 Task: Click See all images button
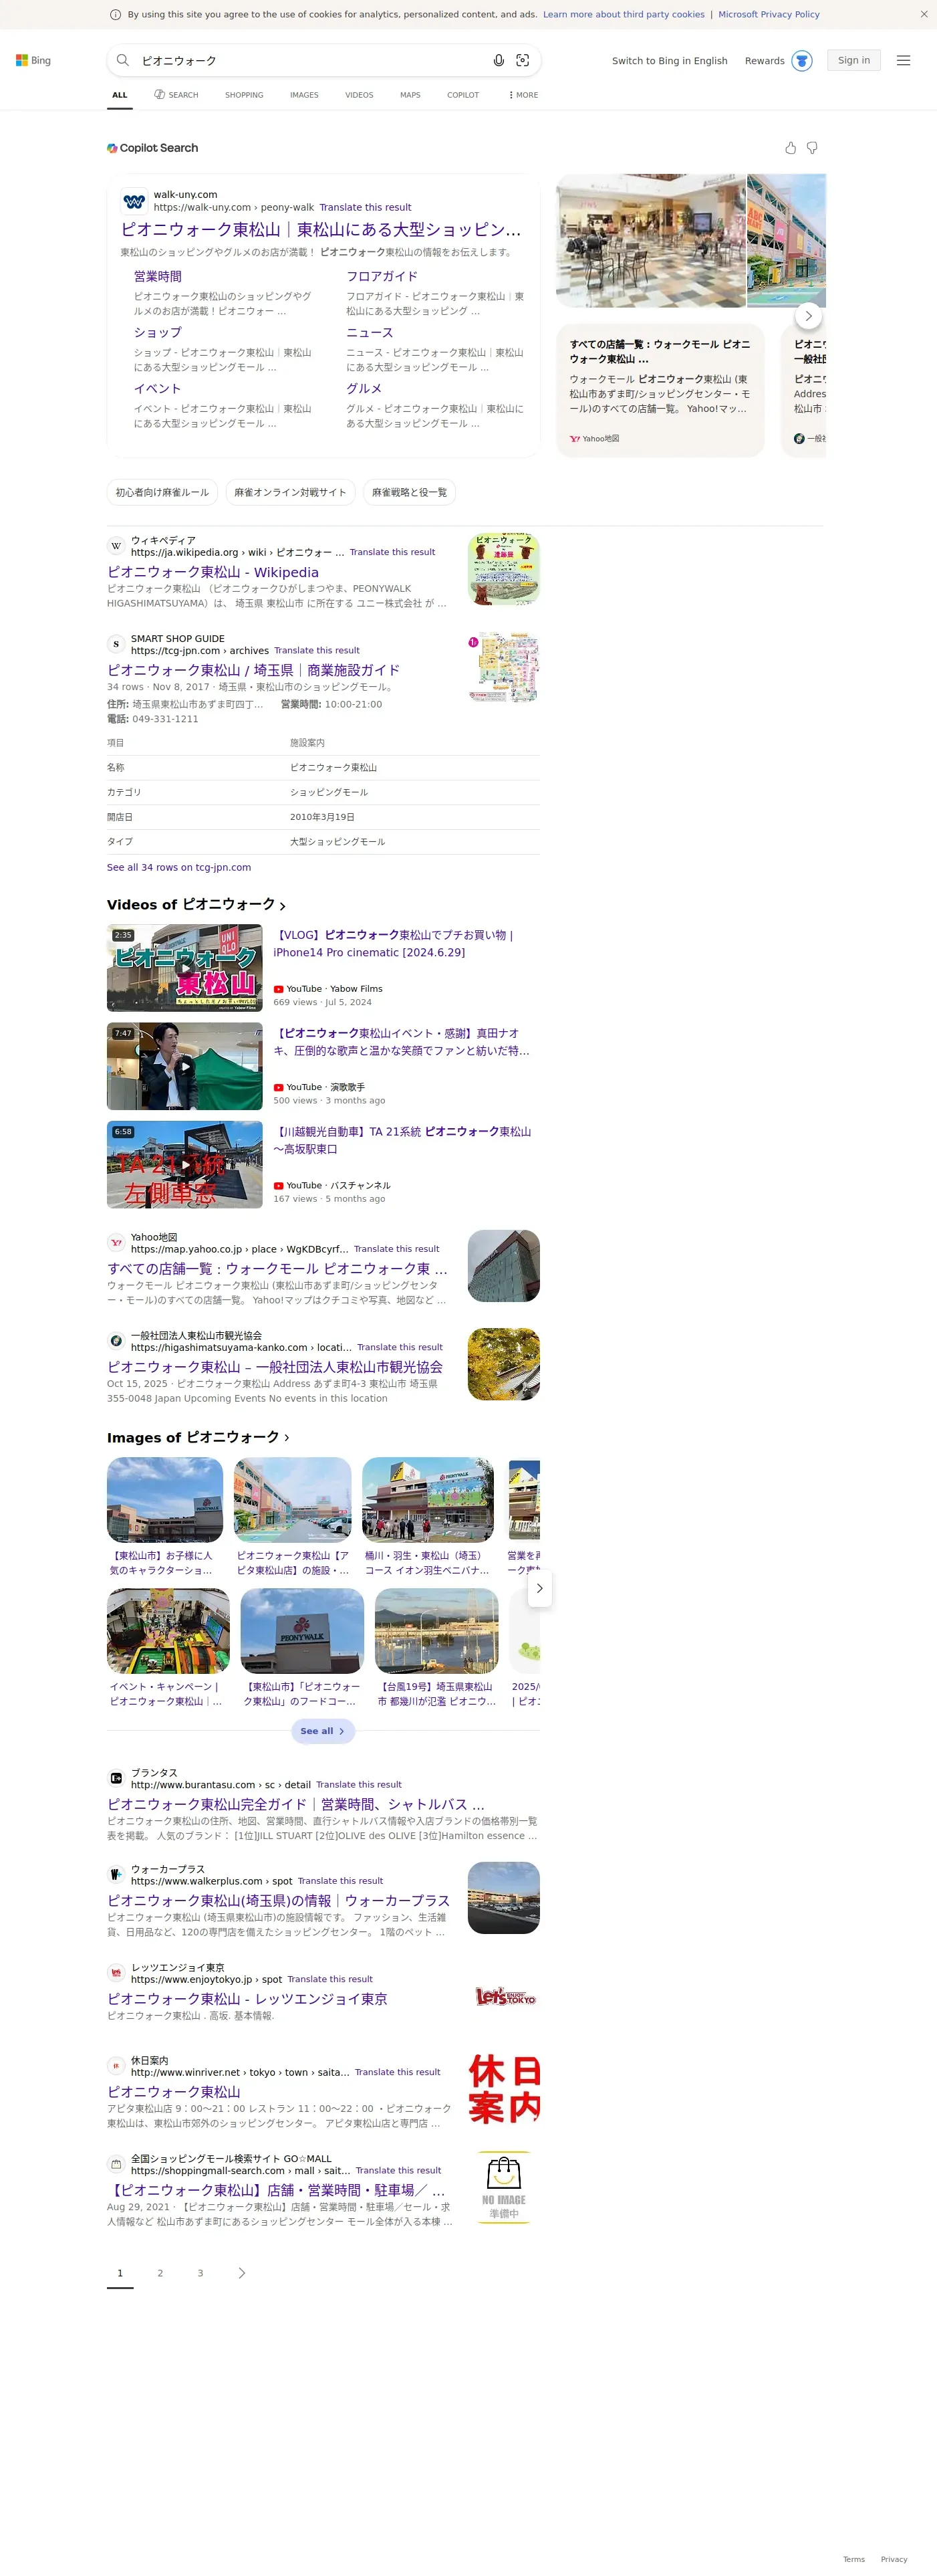[323, 1731]
